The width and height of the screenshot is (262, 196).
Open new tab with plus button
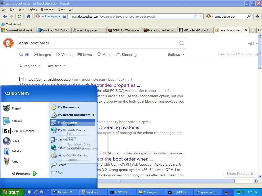[253, 30]
